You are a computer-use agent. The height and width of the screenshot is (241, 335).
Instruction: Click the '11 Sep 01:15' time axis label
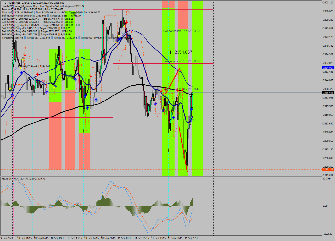point(125,238)
